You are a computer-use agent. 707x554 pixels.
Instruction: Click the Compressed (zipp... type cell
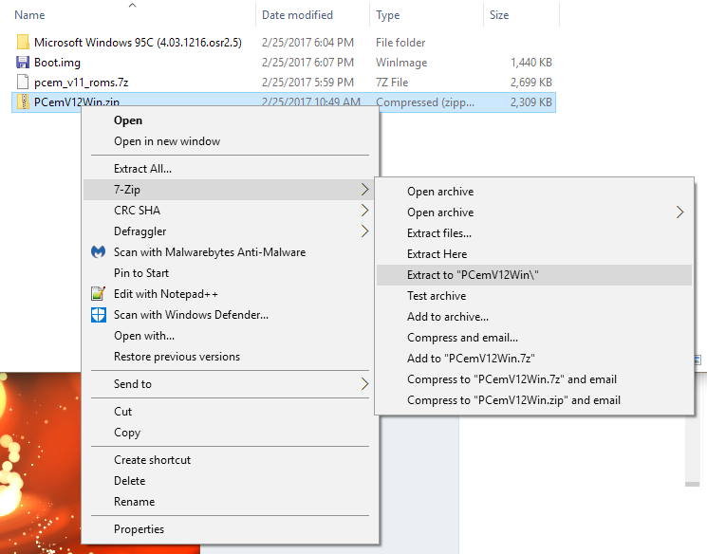tap(425, 102)
